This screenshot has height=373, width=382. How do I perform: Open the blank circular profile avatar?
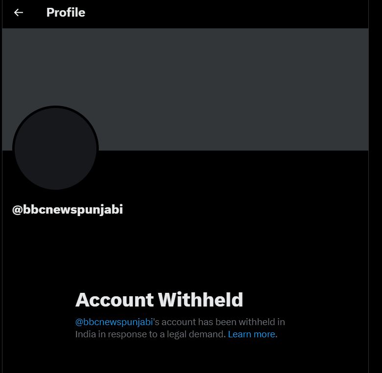pos(56,149)
